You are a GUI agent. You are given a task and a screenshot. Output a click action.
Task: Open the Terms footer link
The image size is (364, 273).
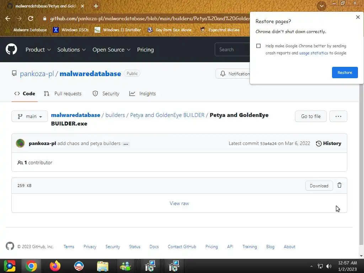tap(69, 247)
